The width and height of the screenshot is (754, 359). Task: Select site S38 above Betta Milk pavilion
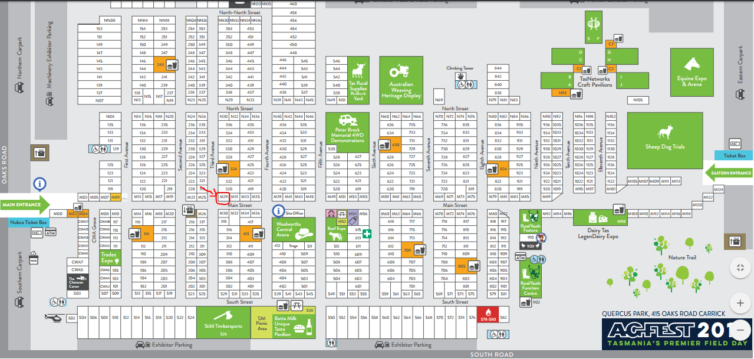pos(310,309)
